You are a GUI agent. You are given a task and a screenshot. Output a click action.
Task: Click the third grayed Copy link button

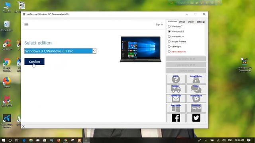(186, 71)
